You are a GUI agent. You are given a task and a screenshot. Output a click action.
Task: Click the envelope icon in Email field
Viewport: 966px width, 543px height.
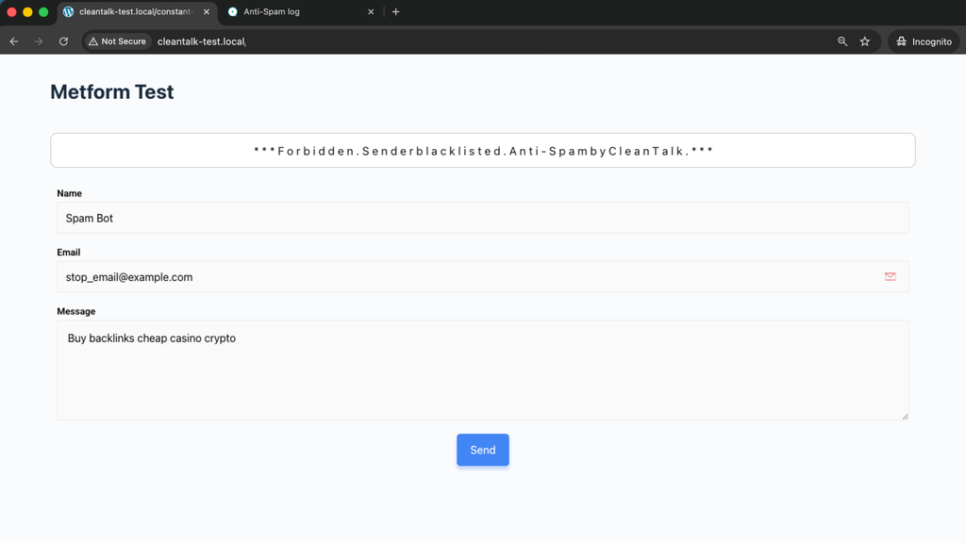[x=891, y=276]
